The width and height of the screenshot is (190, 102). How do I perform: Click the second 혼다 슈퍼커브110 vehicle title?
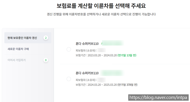[87, 73]
